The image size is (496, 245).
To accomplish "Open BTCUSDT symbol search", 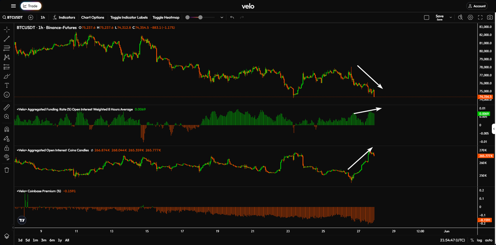I will pyautogui.click(x=13, y=17).
